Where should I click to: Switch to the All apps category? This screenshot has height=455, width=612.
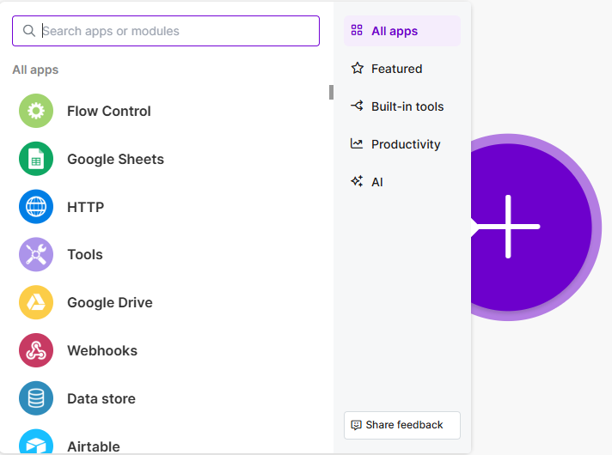(x=401, y=31)
